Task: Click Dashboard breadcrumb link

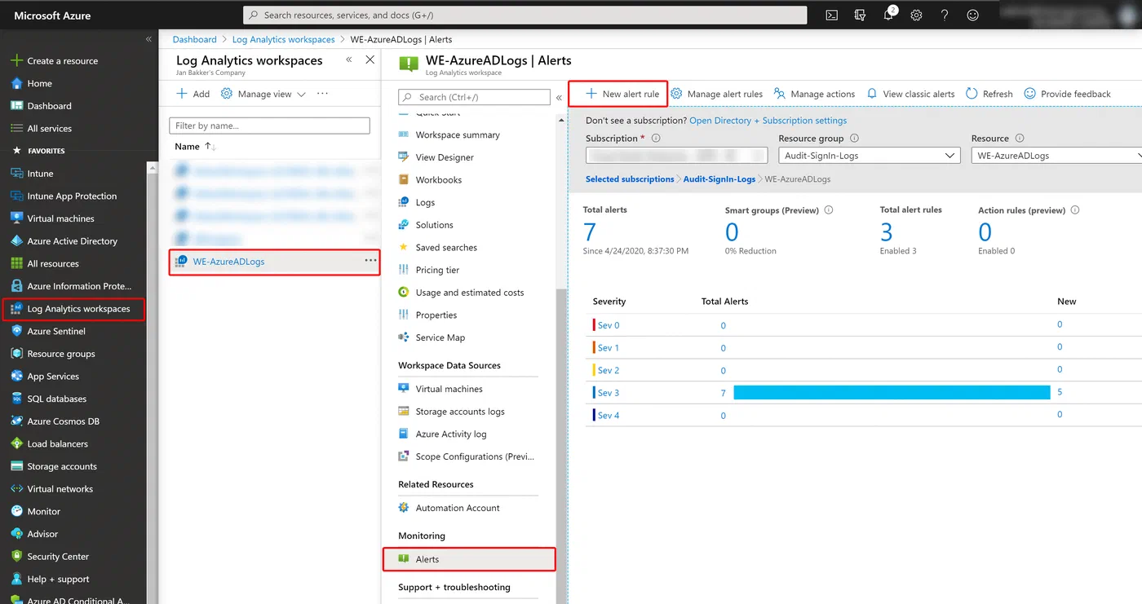Action: [x=194, y=39]
